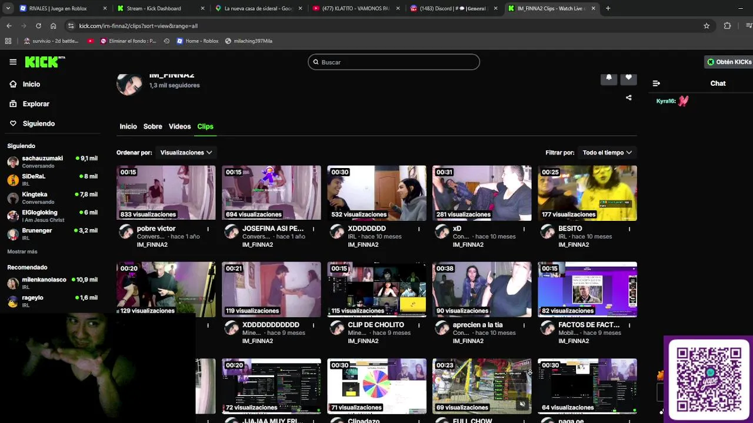Click the Explorar sidebar icon
The height and width of the screenshot is (423, 753).
click(13, 104)
